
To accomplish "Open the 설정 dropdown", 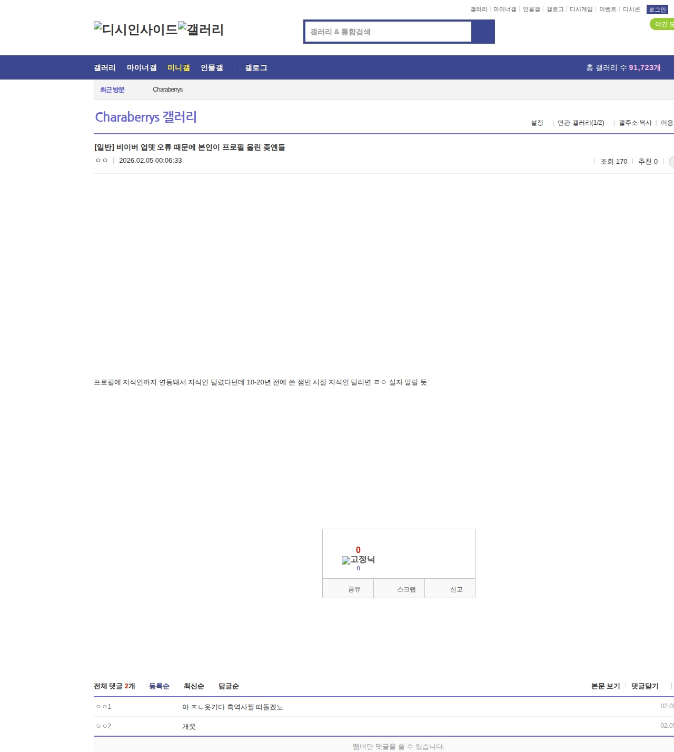I will tap(537, 123).
